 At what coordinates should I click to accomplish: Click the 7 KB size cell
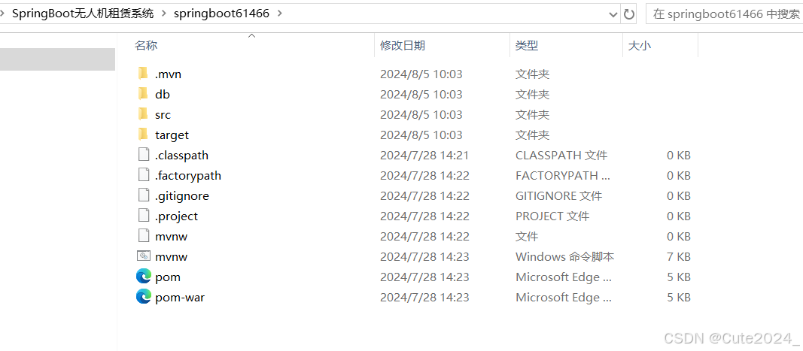click(x=679, y=256)
